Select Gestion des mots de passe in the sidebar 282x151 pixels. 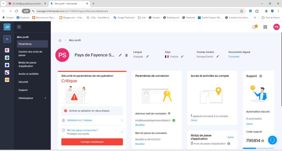click(30, 53)
